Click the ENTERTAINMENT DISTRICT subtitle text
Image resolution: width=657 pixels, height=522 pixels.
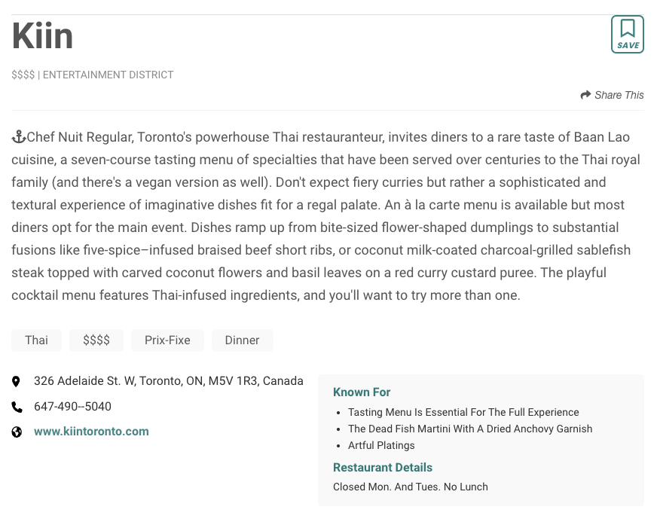click(x=108, y=75)
